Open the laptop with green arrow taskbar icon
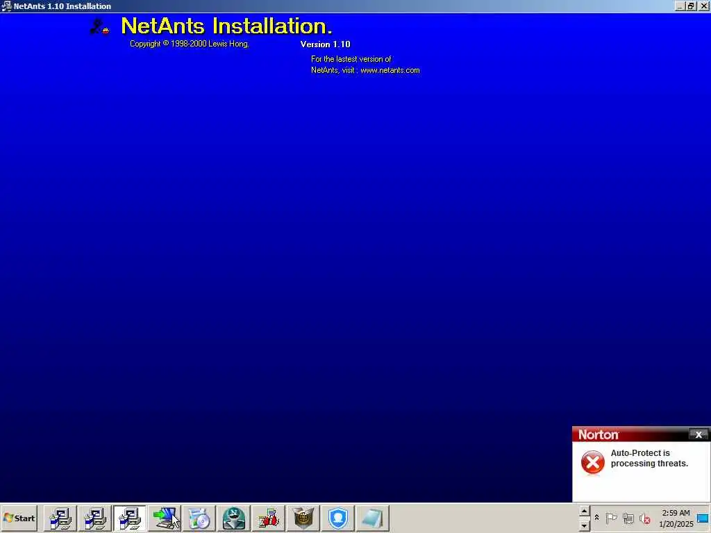 pos(165,518)
